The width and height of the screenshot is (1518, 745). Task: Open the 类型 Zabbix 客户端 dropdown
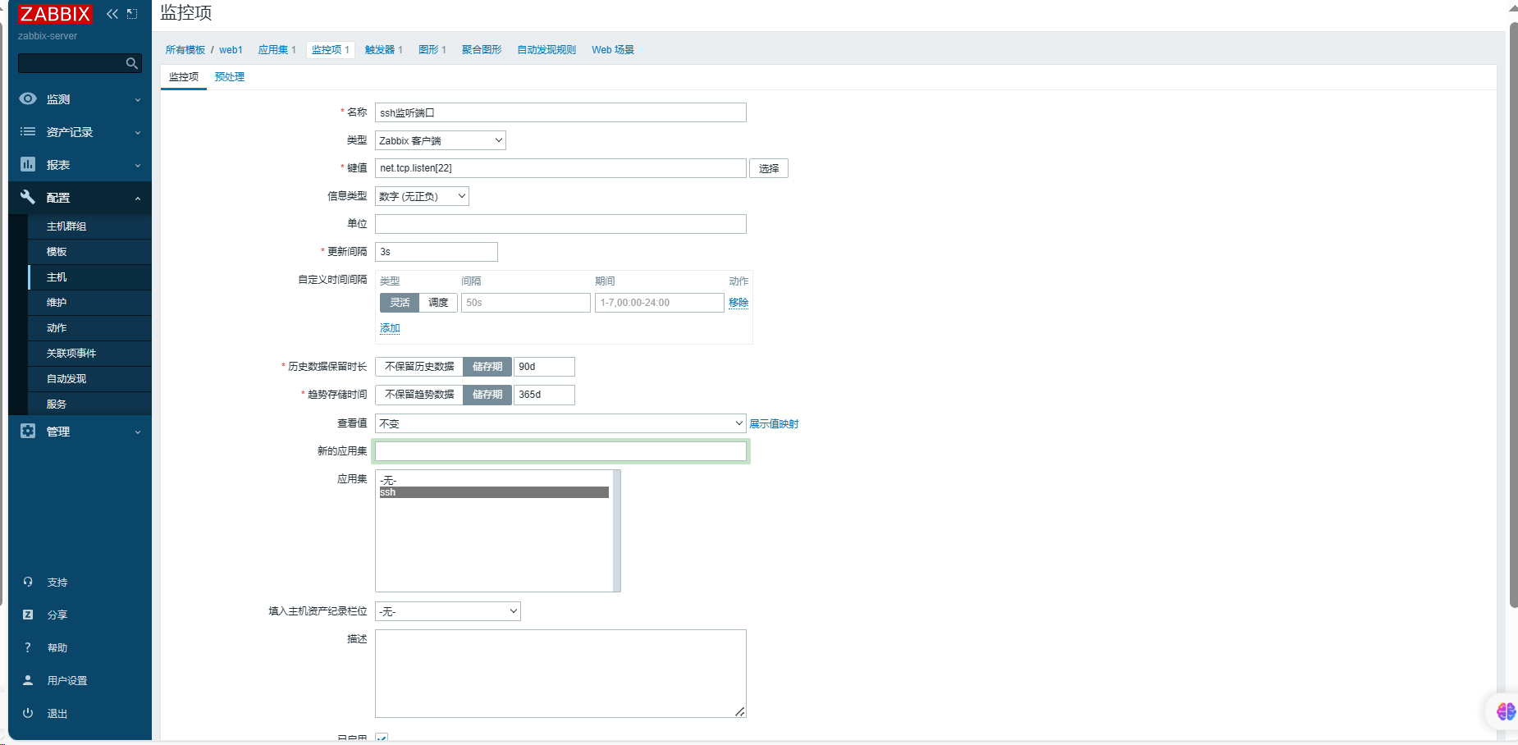pyautogui.click(x=441, y=140)
